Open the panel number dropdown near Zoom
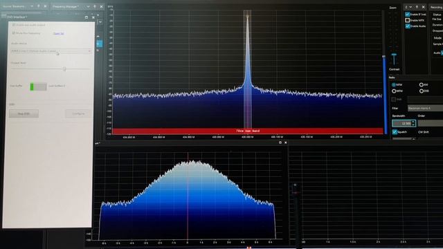Image resolution: width=443 pixels, height=249 pixels. click(x=410, y=7)
